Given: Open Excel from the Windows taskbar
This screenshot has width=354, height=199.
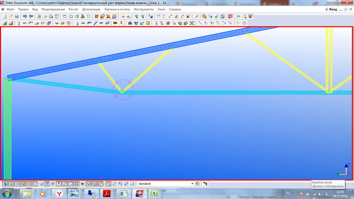Looking at the screenshot, I should pos(154,194).
